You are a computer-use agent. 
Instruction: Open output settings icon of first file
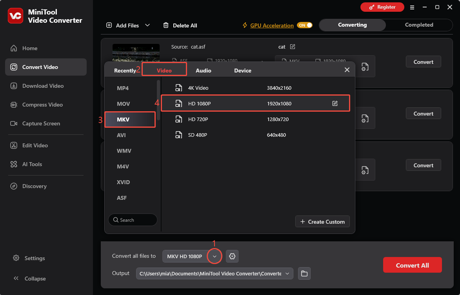(365, 67)
